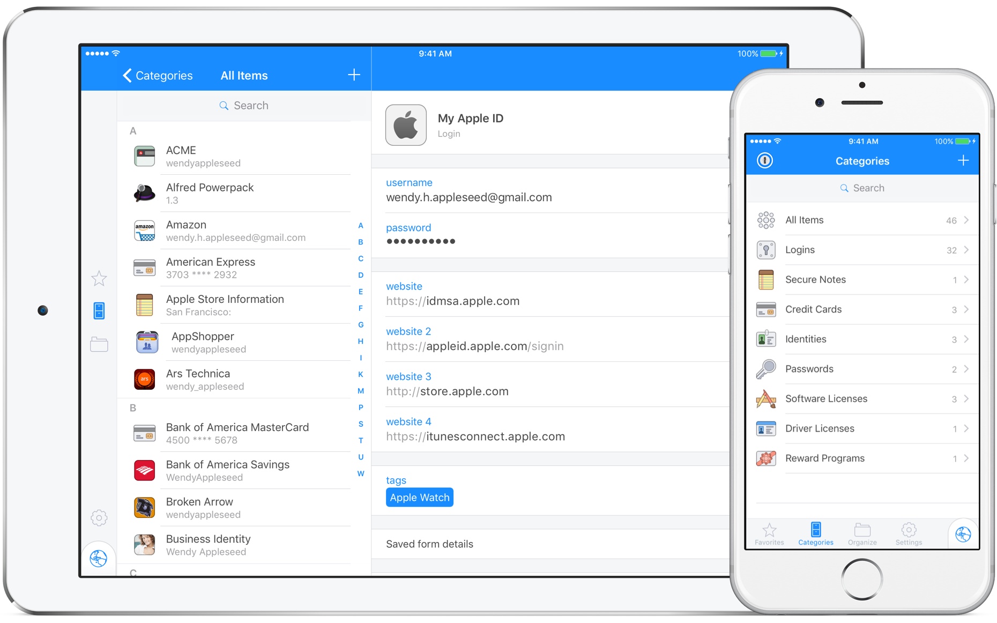Expand Logins row chevron
997x623 pixels.
(x=966, y=250)
